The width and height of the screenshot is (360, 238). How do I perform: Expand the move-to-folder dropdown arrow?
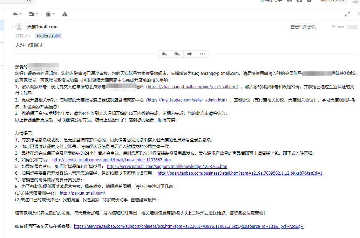pyautogui.click(x=37, y=14)
